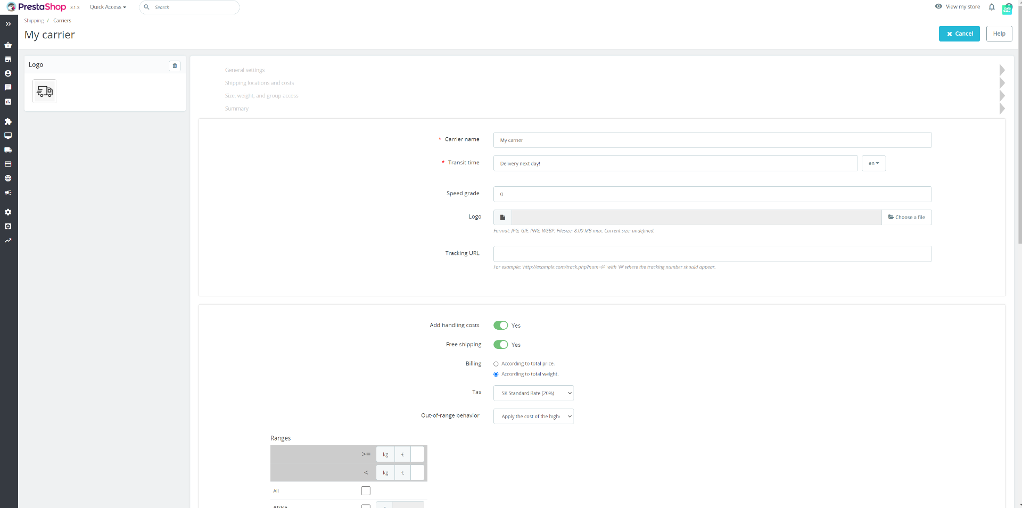Click the top Search box
1022x508 pixels.
click(189, 7)
